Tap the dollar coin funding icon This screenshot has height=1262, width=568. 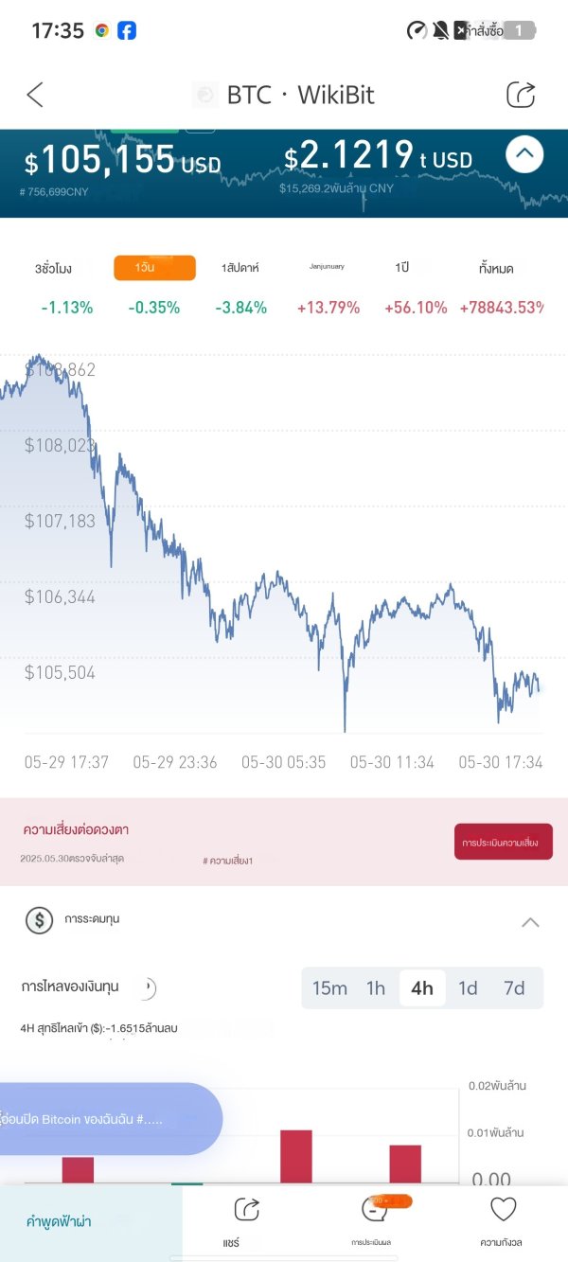tap(39, 920)
